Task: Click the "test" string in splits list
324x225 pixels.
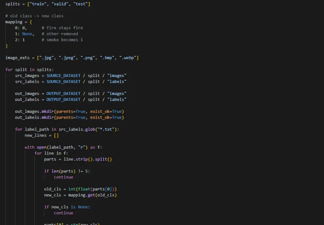Action: click(81, 4)
